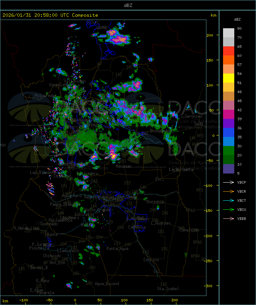
Task: Click the Agua_Escond location label
Action: 107,284
